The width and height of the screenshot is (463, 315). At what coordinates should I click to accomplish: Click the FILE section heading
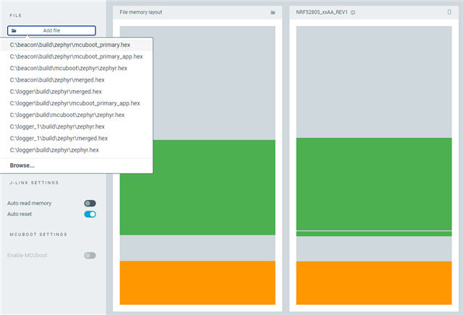(16, 15)
